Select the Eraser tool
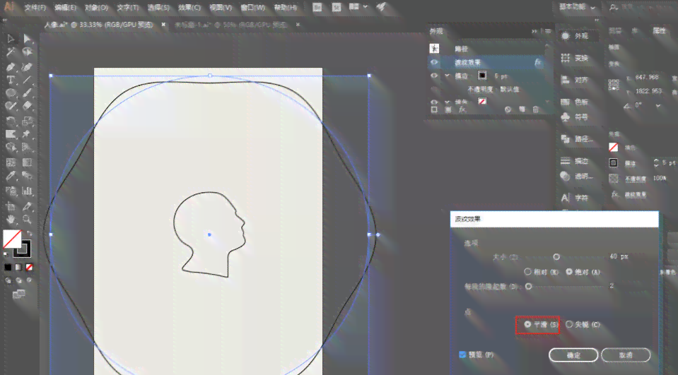Viewport: 678px width, 375px height. [x=28, y=106]
